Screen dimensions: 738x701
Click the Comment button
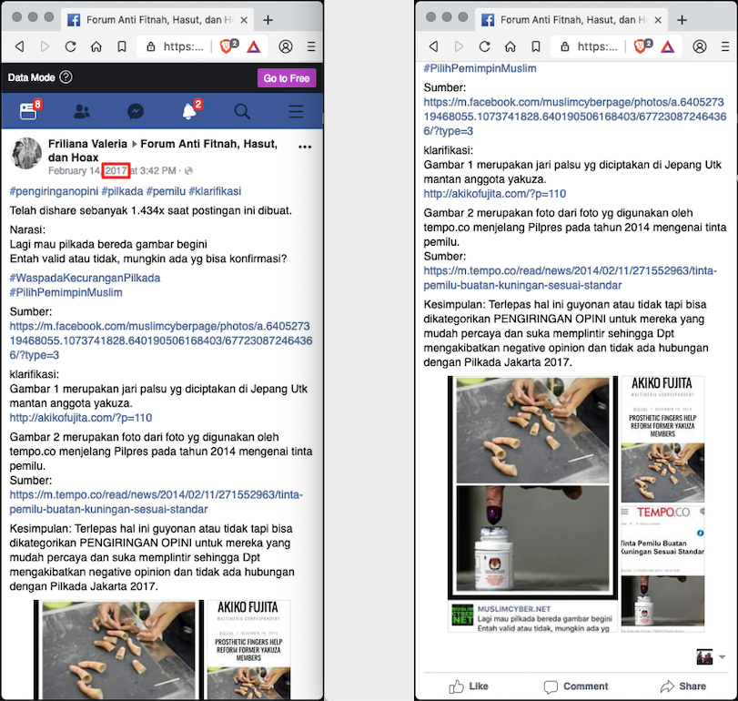coord(576,686)
